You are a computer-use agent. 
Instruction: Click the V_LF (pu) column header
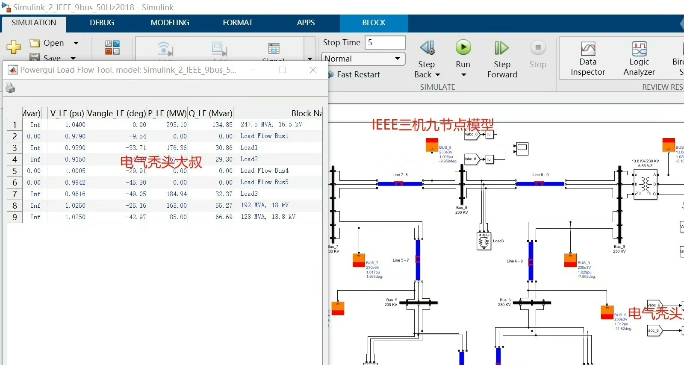[x=67, y=113]
